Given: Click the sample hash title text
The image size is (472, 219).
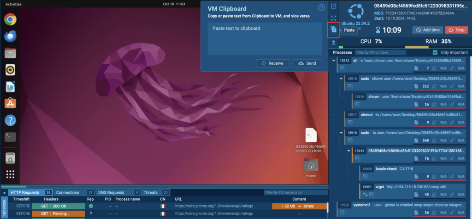Looking at the screenshot, I should [421, 6].
